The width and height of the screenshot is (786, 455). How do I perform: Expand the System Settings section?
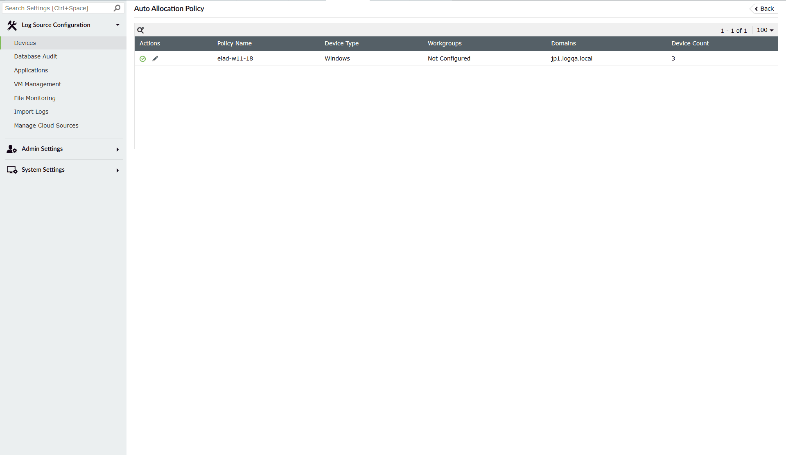coord(117,170)
